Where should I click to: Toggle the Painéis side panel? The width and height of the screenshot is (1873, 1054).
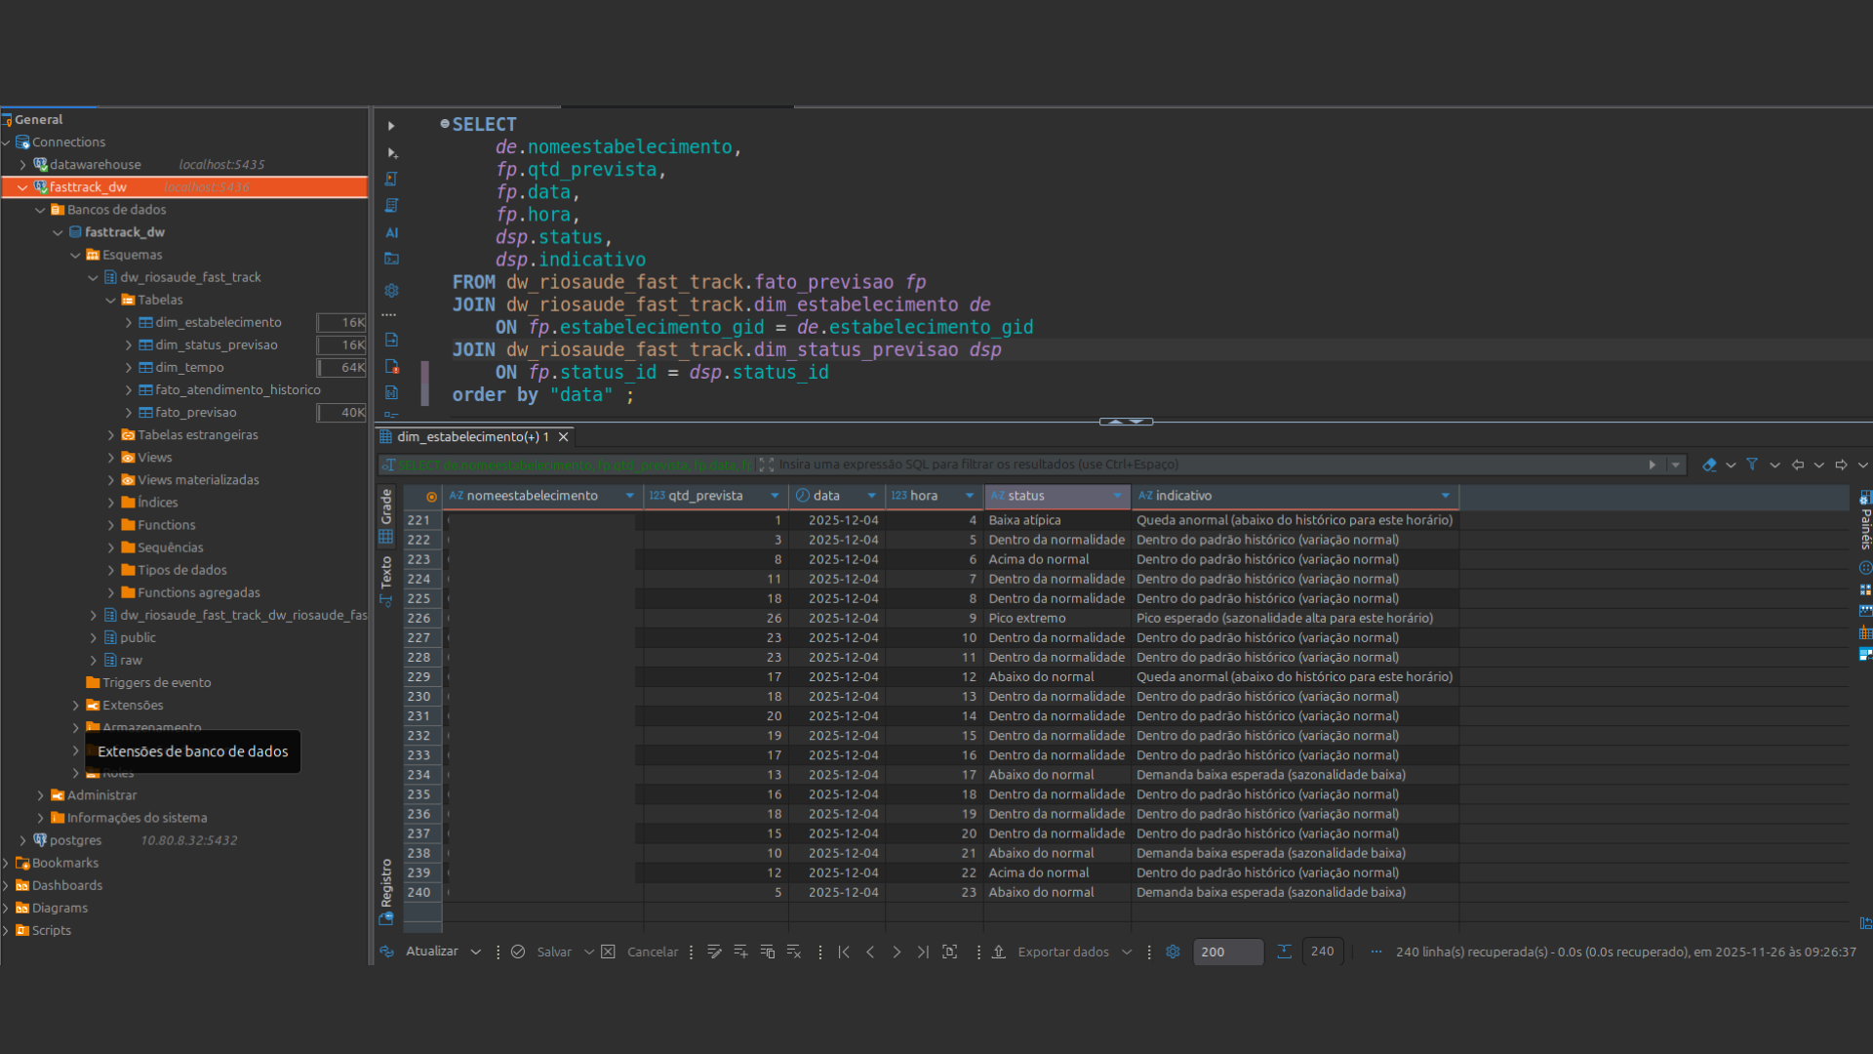[x=1866, y=512]
